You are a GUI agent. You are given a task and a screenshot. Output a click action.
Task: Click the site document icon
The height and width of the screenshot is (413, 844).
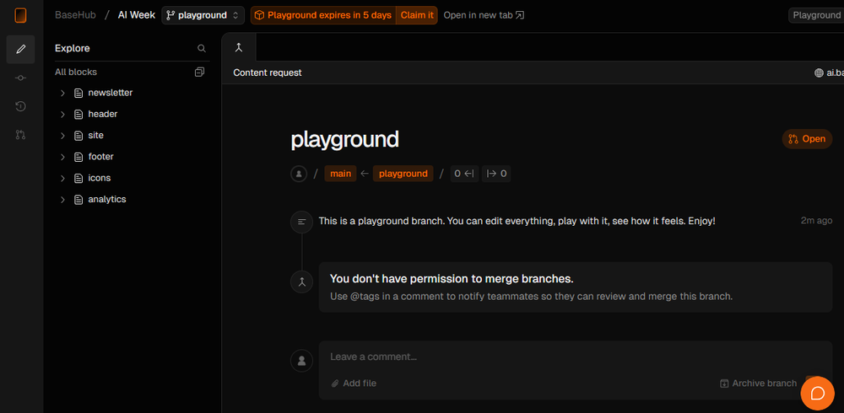pos(78,136)
